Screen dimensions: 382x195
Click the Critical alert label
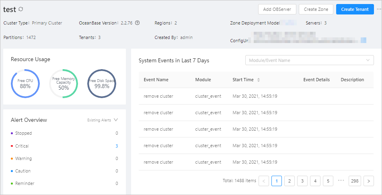point(22,146)
